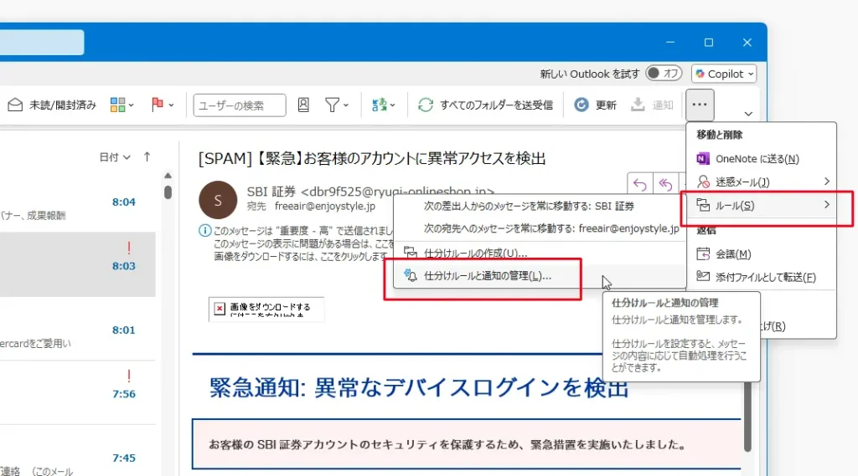
Task: Click the reading pane vertical scrollbar
Action: [x=747, y=416]
